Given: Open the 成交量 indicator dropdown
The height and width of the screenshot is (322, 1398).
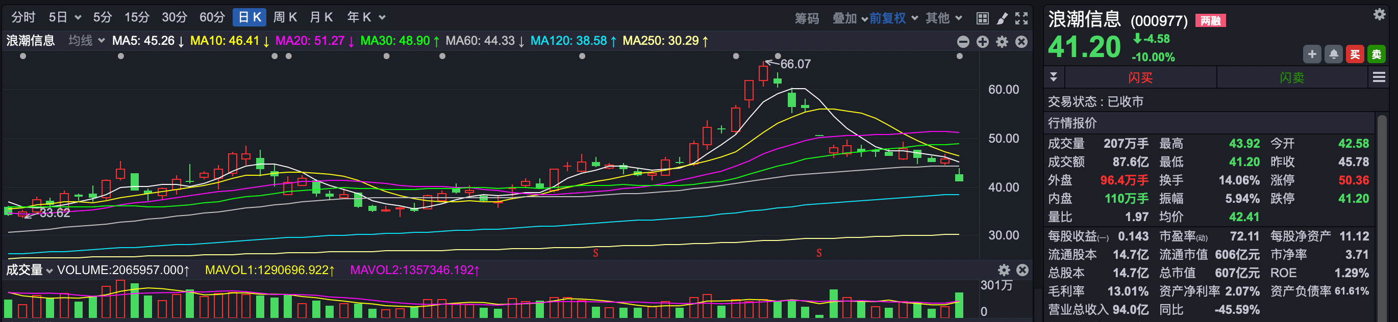Looking at the screenshot, I should point(29,270).
